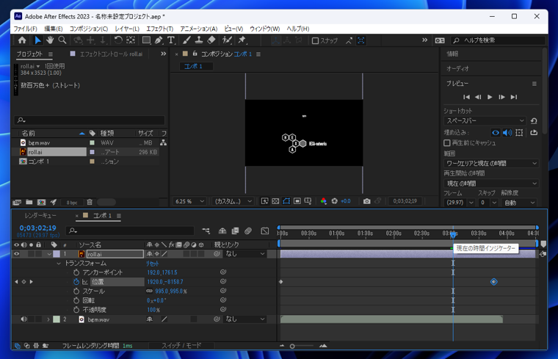Screen dimensions: 558x359
Task: Mute audio of bgm.wav layer
Action: (23, 319)
